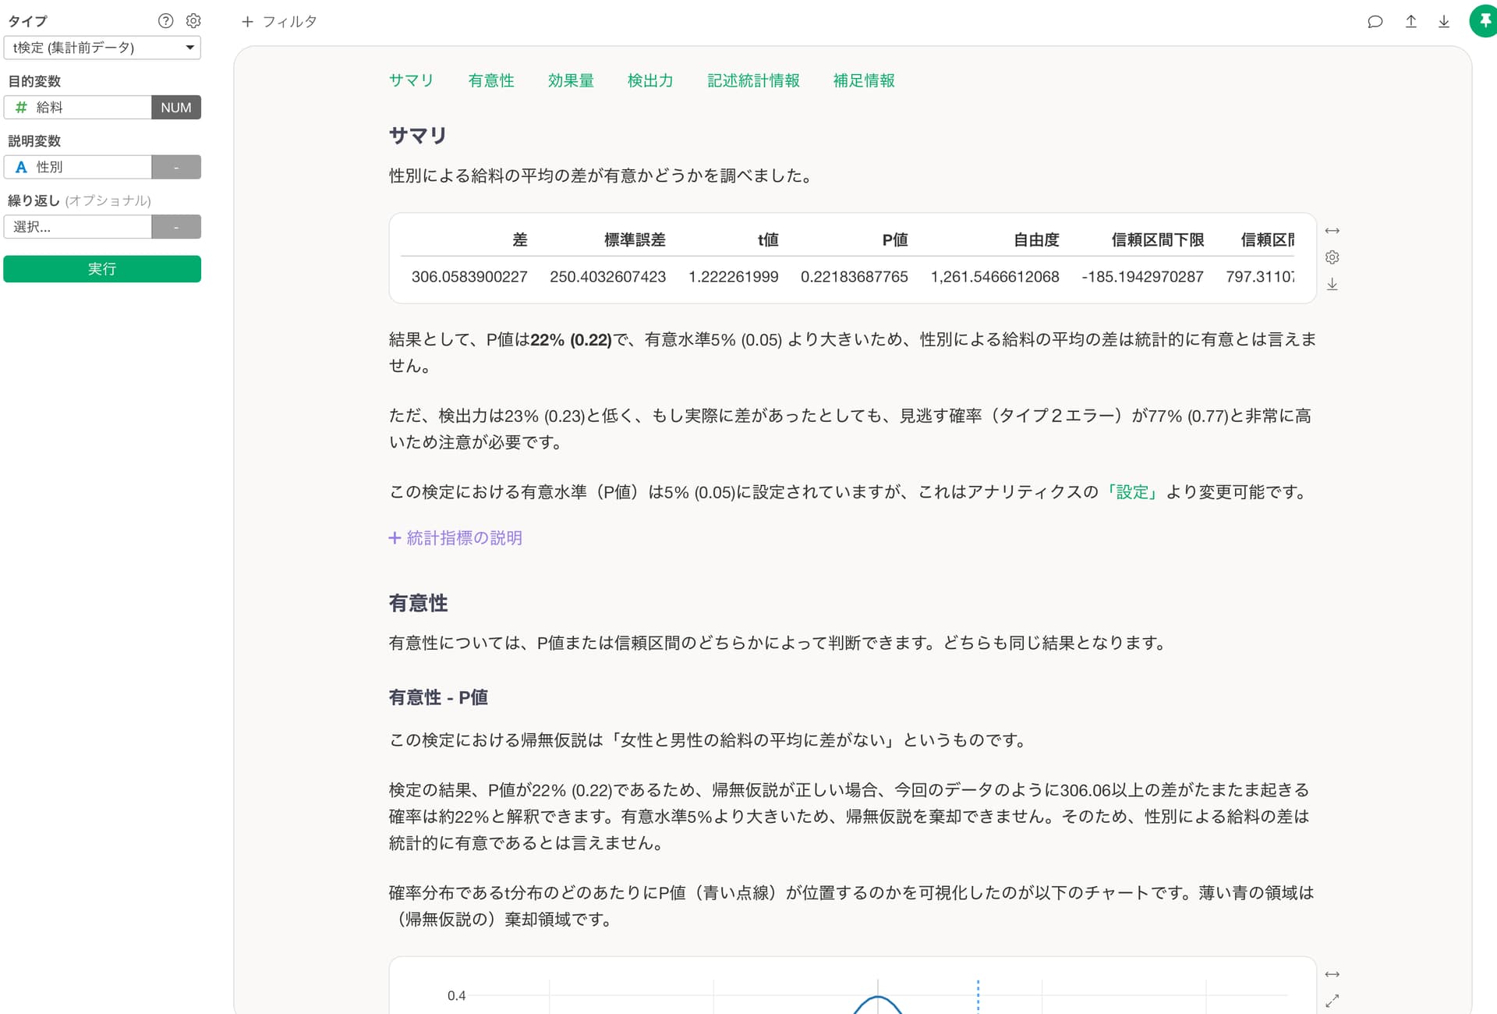The height and width of the screenshot is (1014, 1497).
Task: Click the 自由度 column header
Action: click(x=1036, y=240)
